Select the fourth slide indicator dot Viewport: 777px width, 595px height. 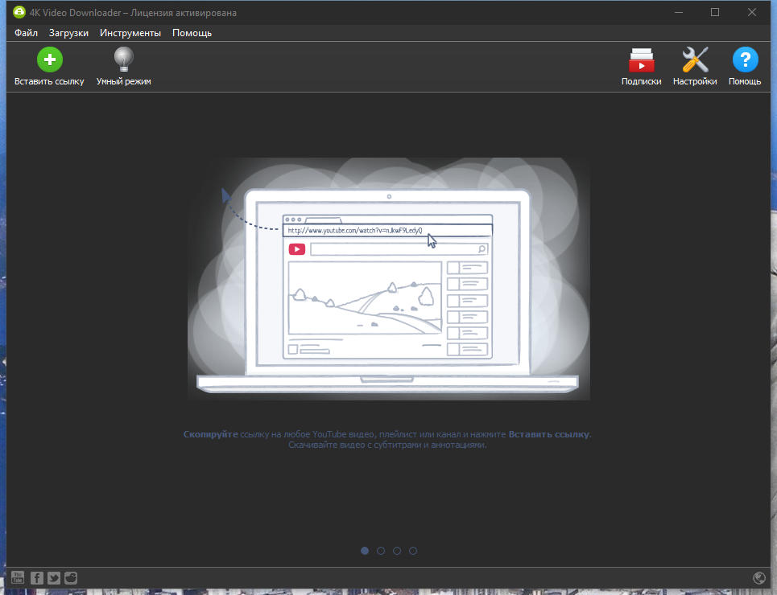pos(413,551)
